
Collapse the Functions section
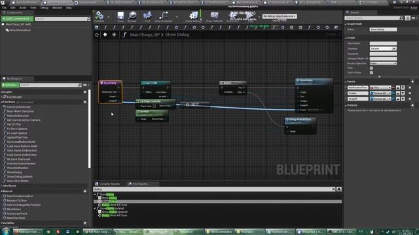point(2,102)
